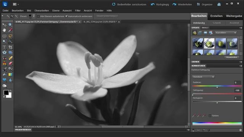Select the Lasso tool

point(10,36)
